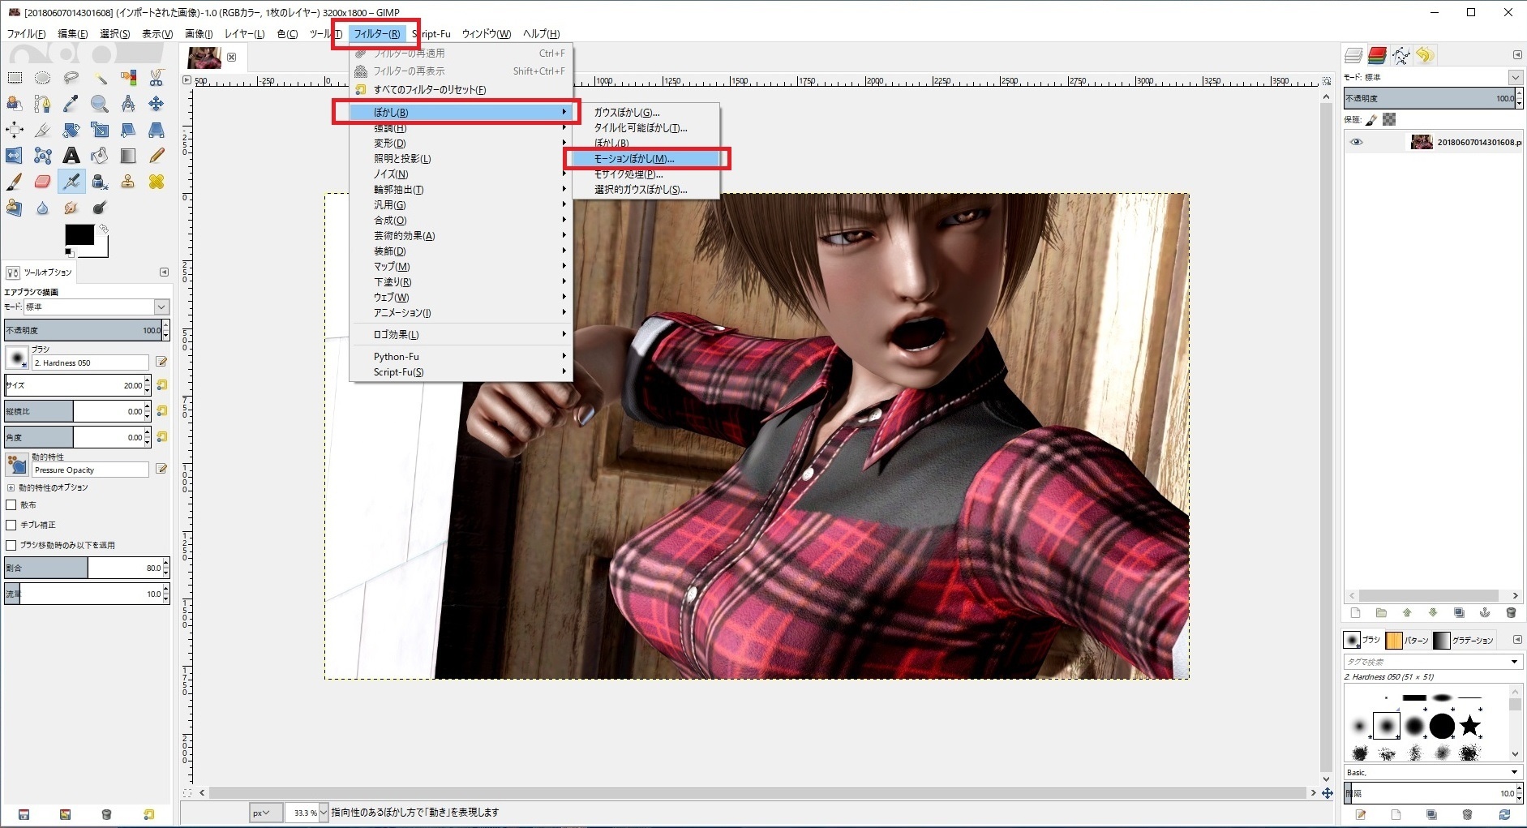Switch to the Channels tab
The height and width of the screenshot is (828, 1527).
1377,55
